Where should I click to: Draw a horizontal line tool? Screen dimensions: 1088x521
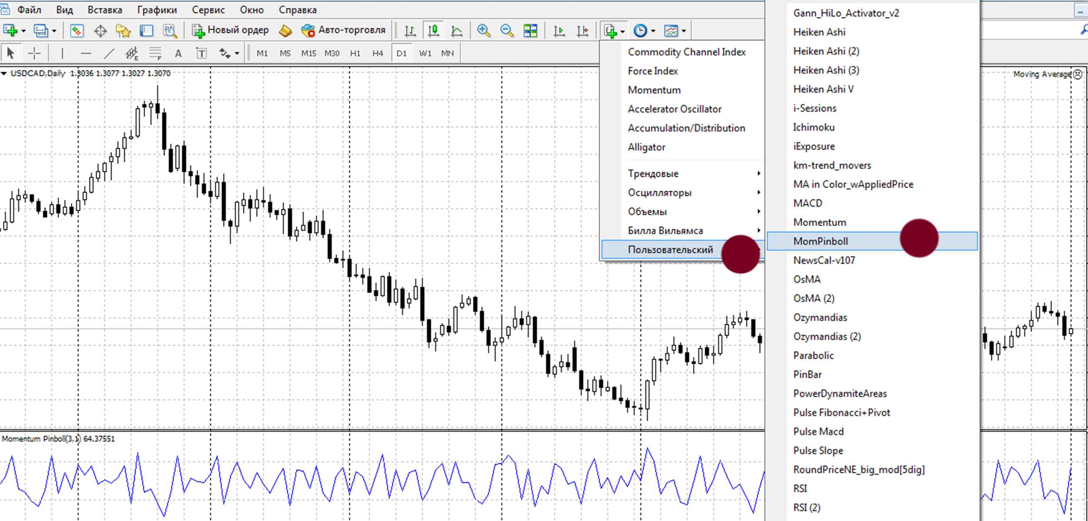click(x=86, y=53)
